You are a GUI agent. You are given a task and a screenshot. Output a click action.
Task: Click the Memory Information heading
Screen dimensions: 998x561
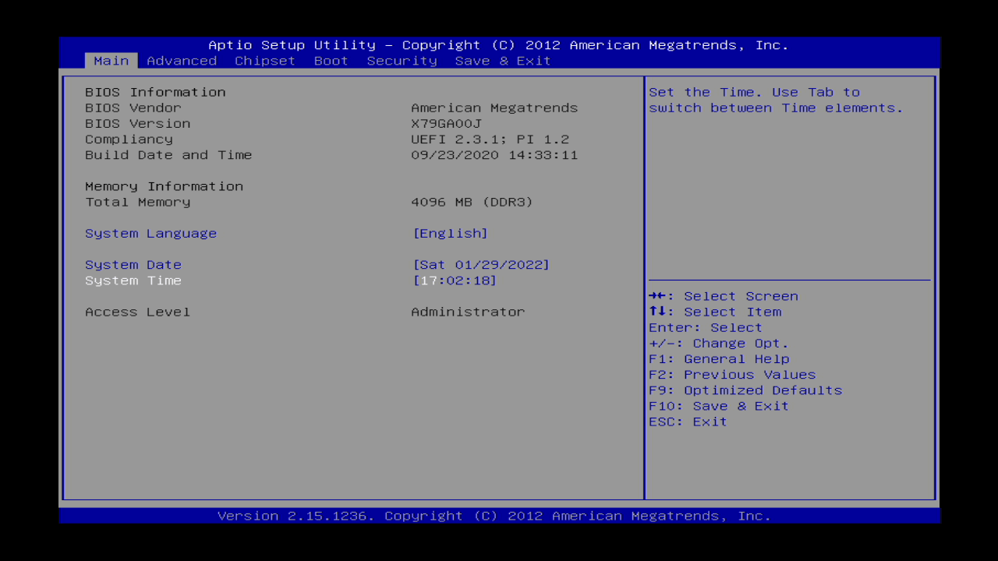(x=165, y=186)
